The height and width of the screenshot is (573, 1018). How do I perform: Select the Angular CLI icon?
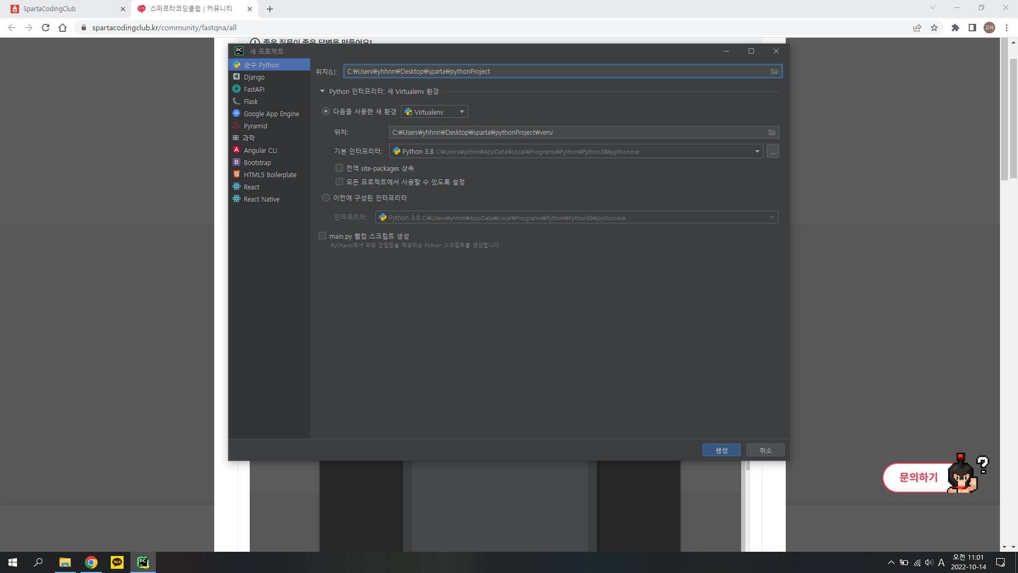point(236,150)
